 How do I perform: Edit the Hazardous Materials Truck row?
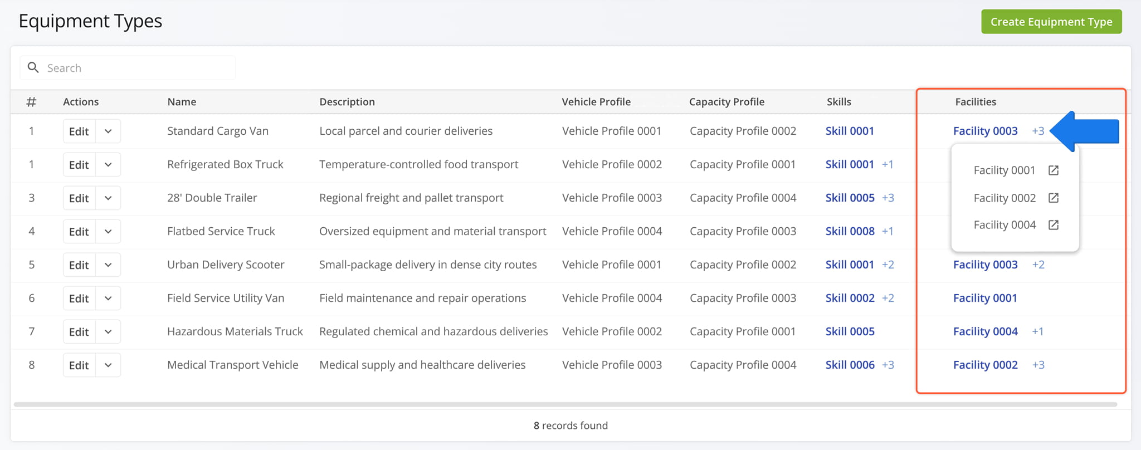tap(79, 332)
